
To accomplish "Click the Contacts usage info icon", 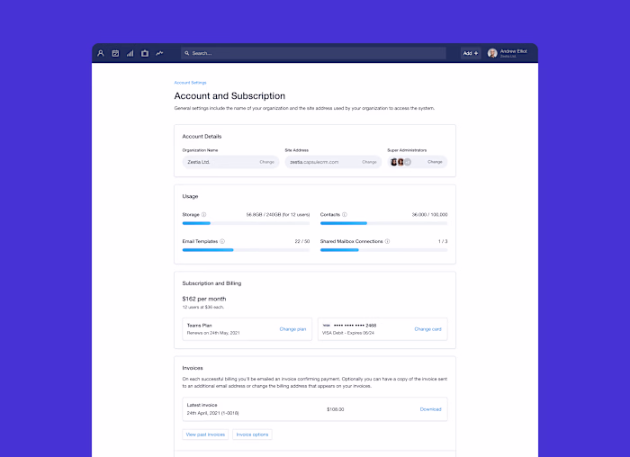I will point(345,214).
